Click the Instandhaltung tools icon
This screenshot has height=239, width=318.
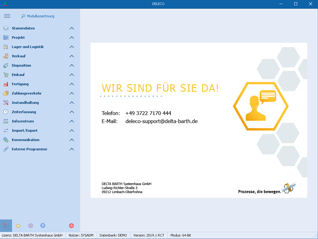point(6,103)
